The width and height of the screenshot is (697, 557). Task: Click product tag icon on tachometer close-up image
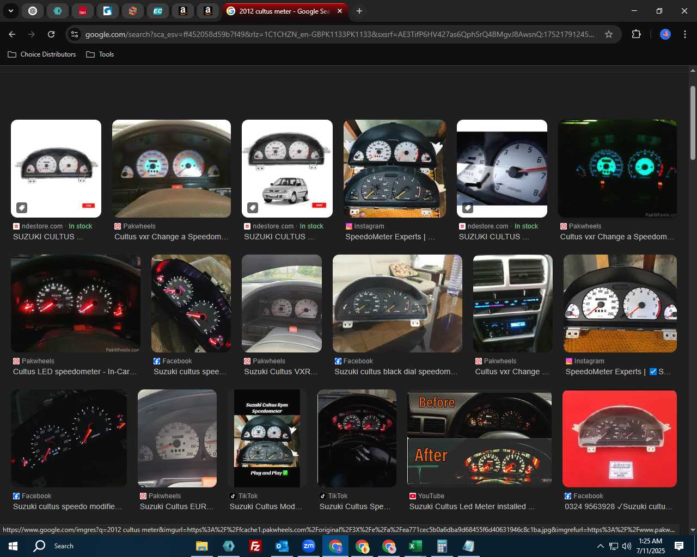467,207
